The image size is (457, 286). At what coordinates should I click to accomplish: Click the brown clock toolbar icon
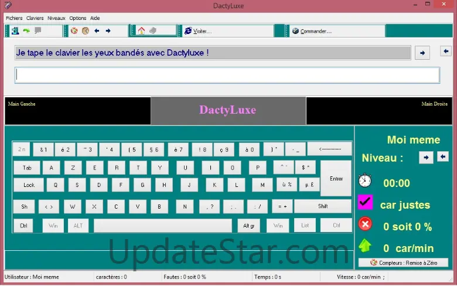pos(86,30)
